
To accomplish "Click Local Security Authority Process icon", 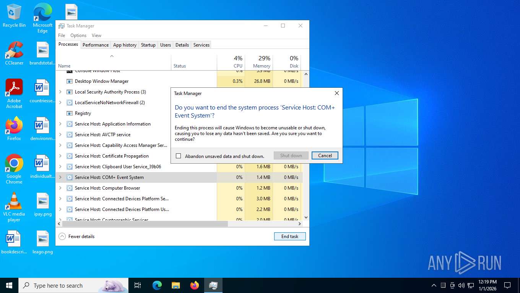I will [x=70, y=92].
